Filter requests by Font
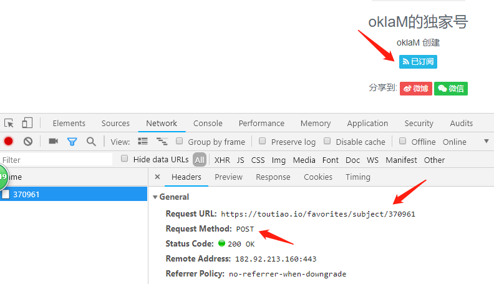This screenshot has height=284, width=494. (331, 160)
